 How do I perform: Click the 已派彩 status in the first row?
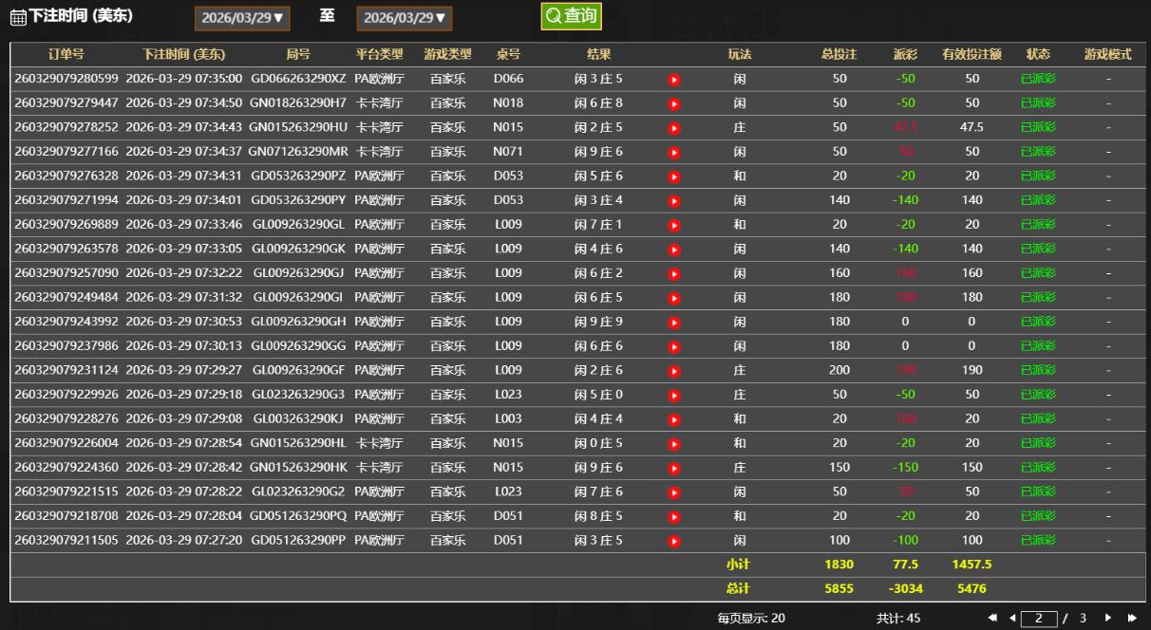[x=1038, y=79]
